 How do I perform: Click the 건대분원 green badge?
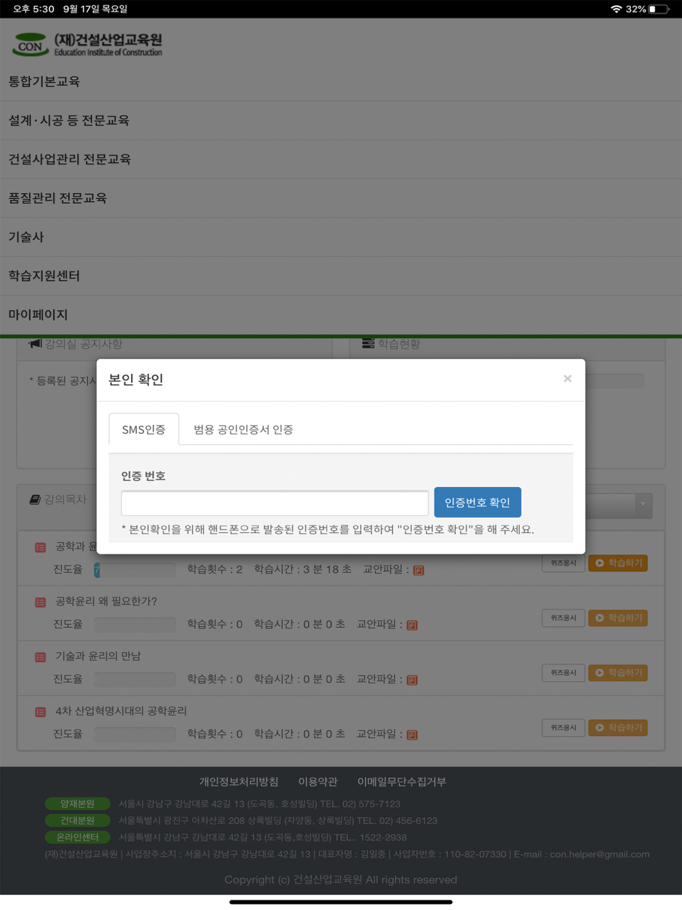(x=78, y=821)
